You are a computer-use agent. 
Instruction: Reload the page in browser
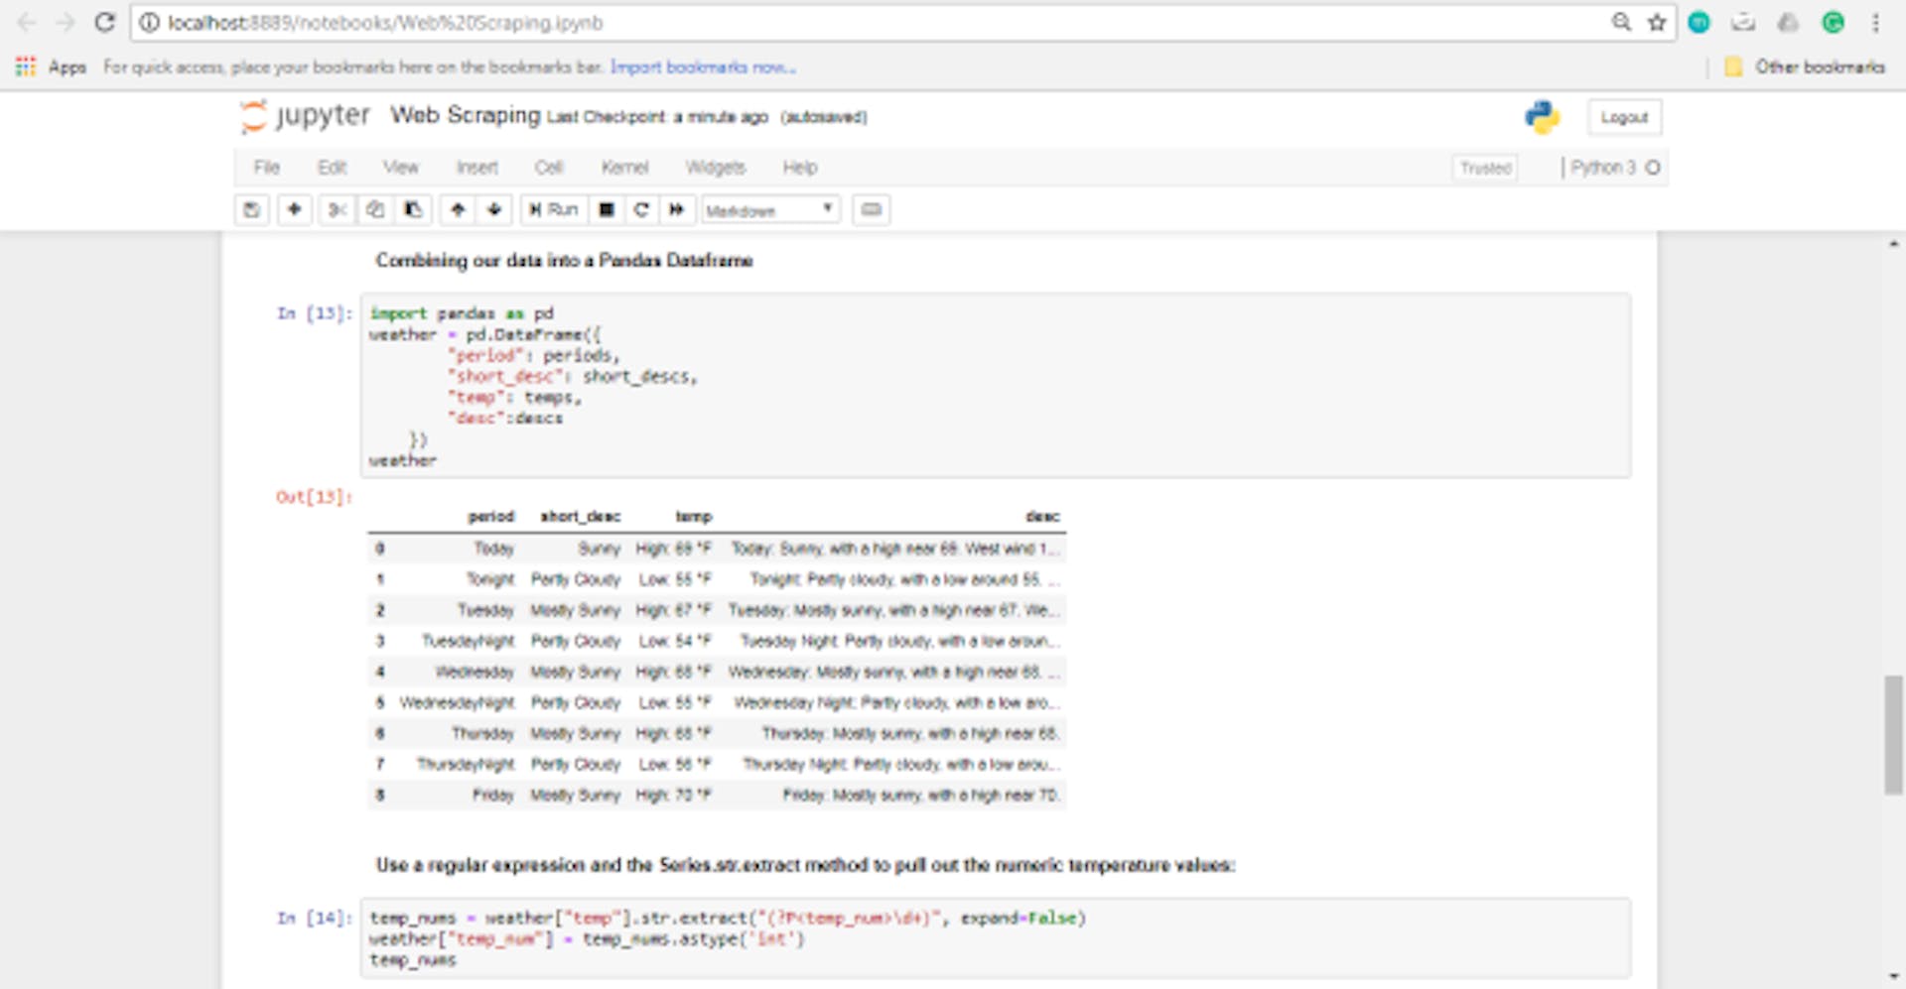pos(104,22)
